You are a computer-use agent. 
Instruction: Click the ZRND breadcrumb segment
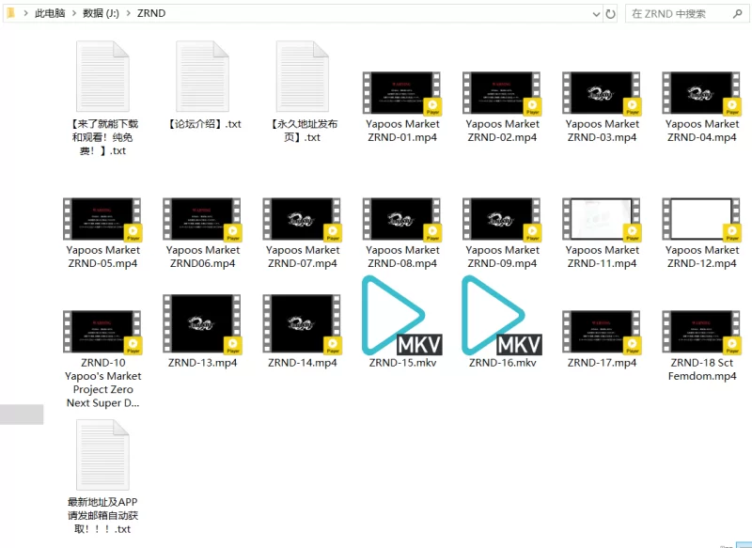click(x=151, y=13)
